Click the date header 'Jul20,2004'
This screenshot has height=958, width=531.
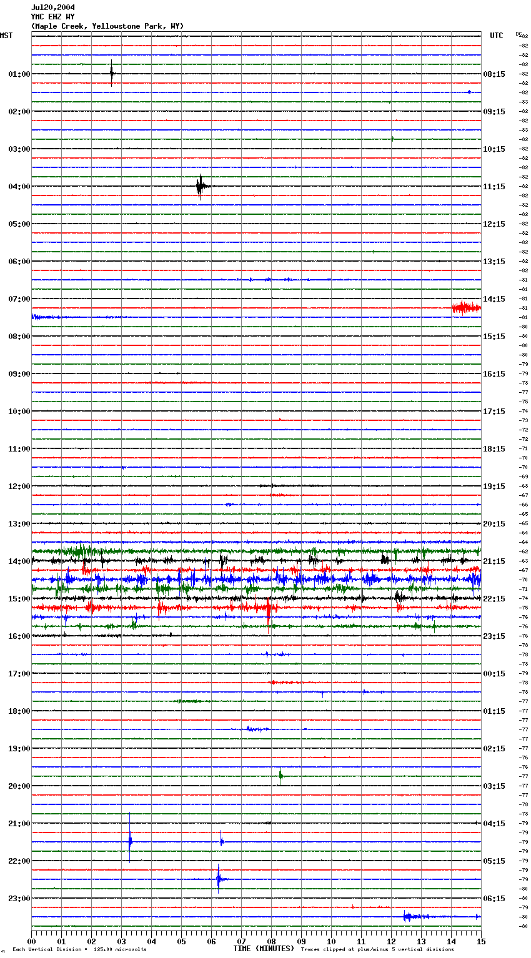[53, 7]
